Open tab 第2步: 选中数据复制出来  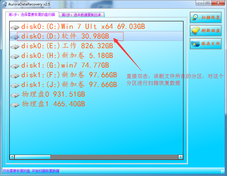pos(82,15)
